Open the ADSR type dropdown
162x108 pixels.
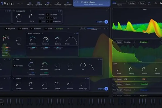pyautogui.click(x=119, y=64)
